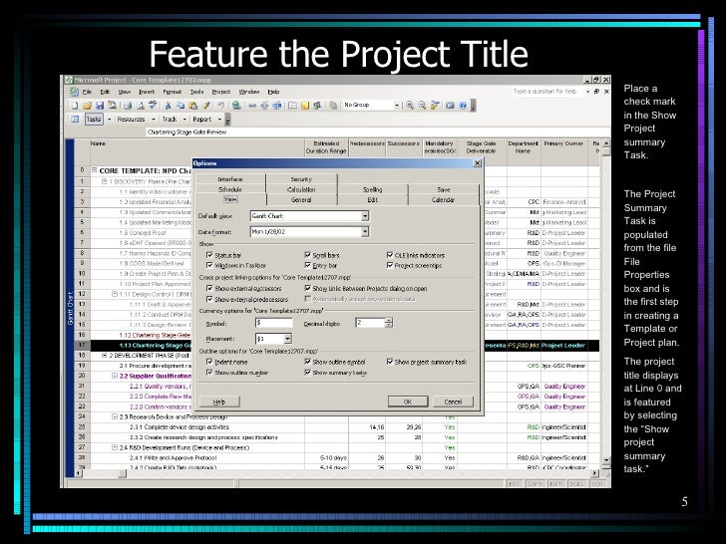Toggle Show external successors checkbox

209,288
